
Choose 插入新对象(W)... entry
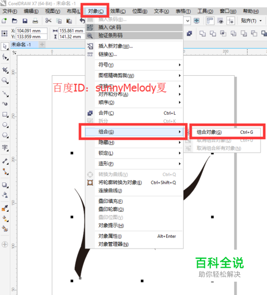pyautogui.click(x=135, y=46)
